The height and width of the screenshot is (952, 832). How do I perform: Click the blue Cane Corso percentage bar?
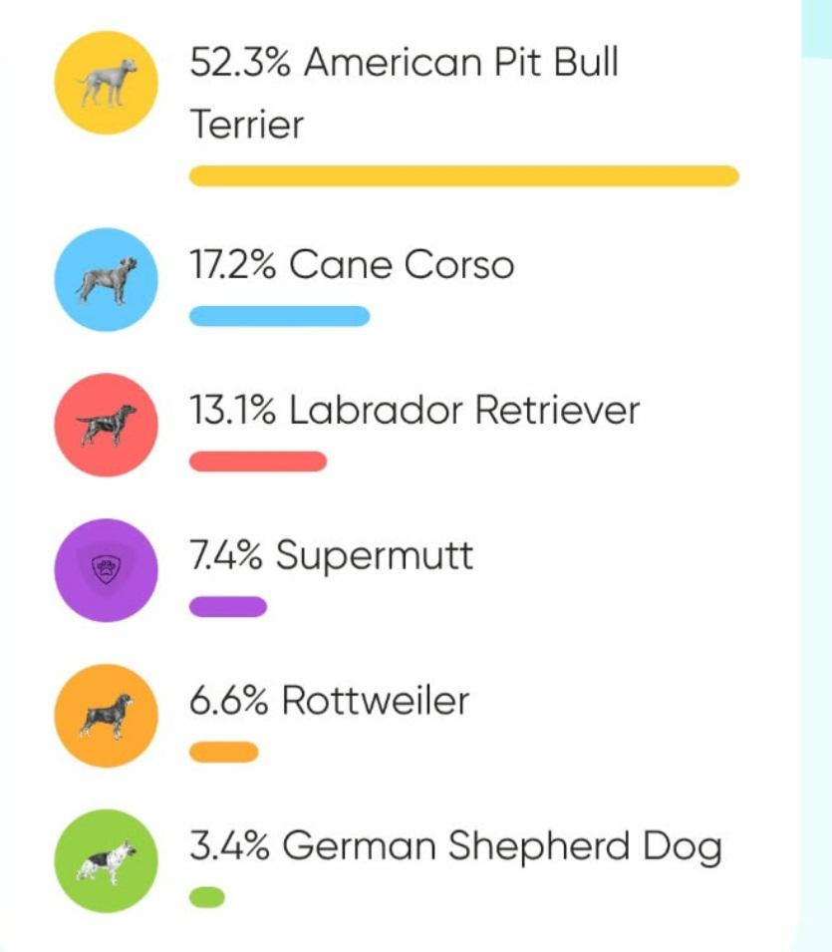point(279,317)
